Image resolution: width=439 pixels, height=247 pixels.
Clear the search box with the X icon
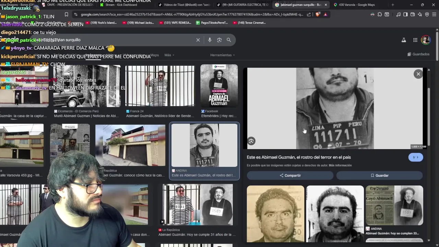pyautogui.click(x=198, y=40)
